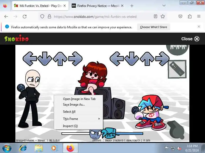Select Open Image in New Tab
The height and width of the screenshot is (153, 205).
coord(79,99)
